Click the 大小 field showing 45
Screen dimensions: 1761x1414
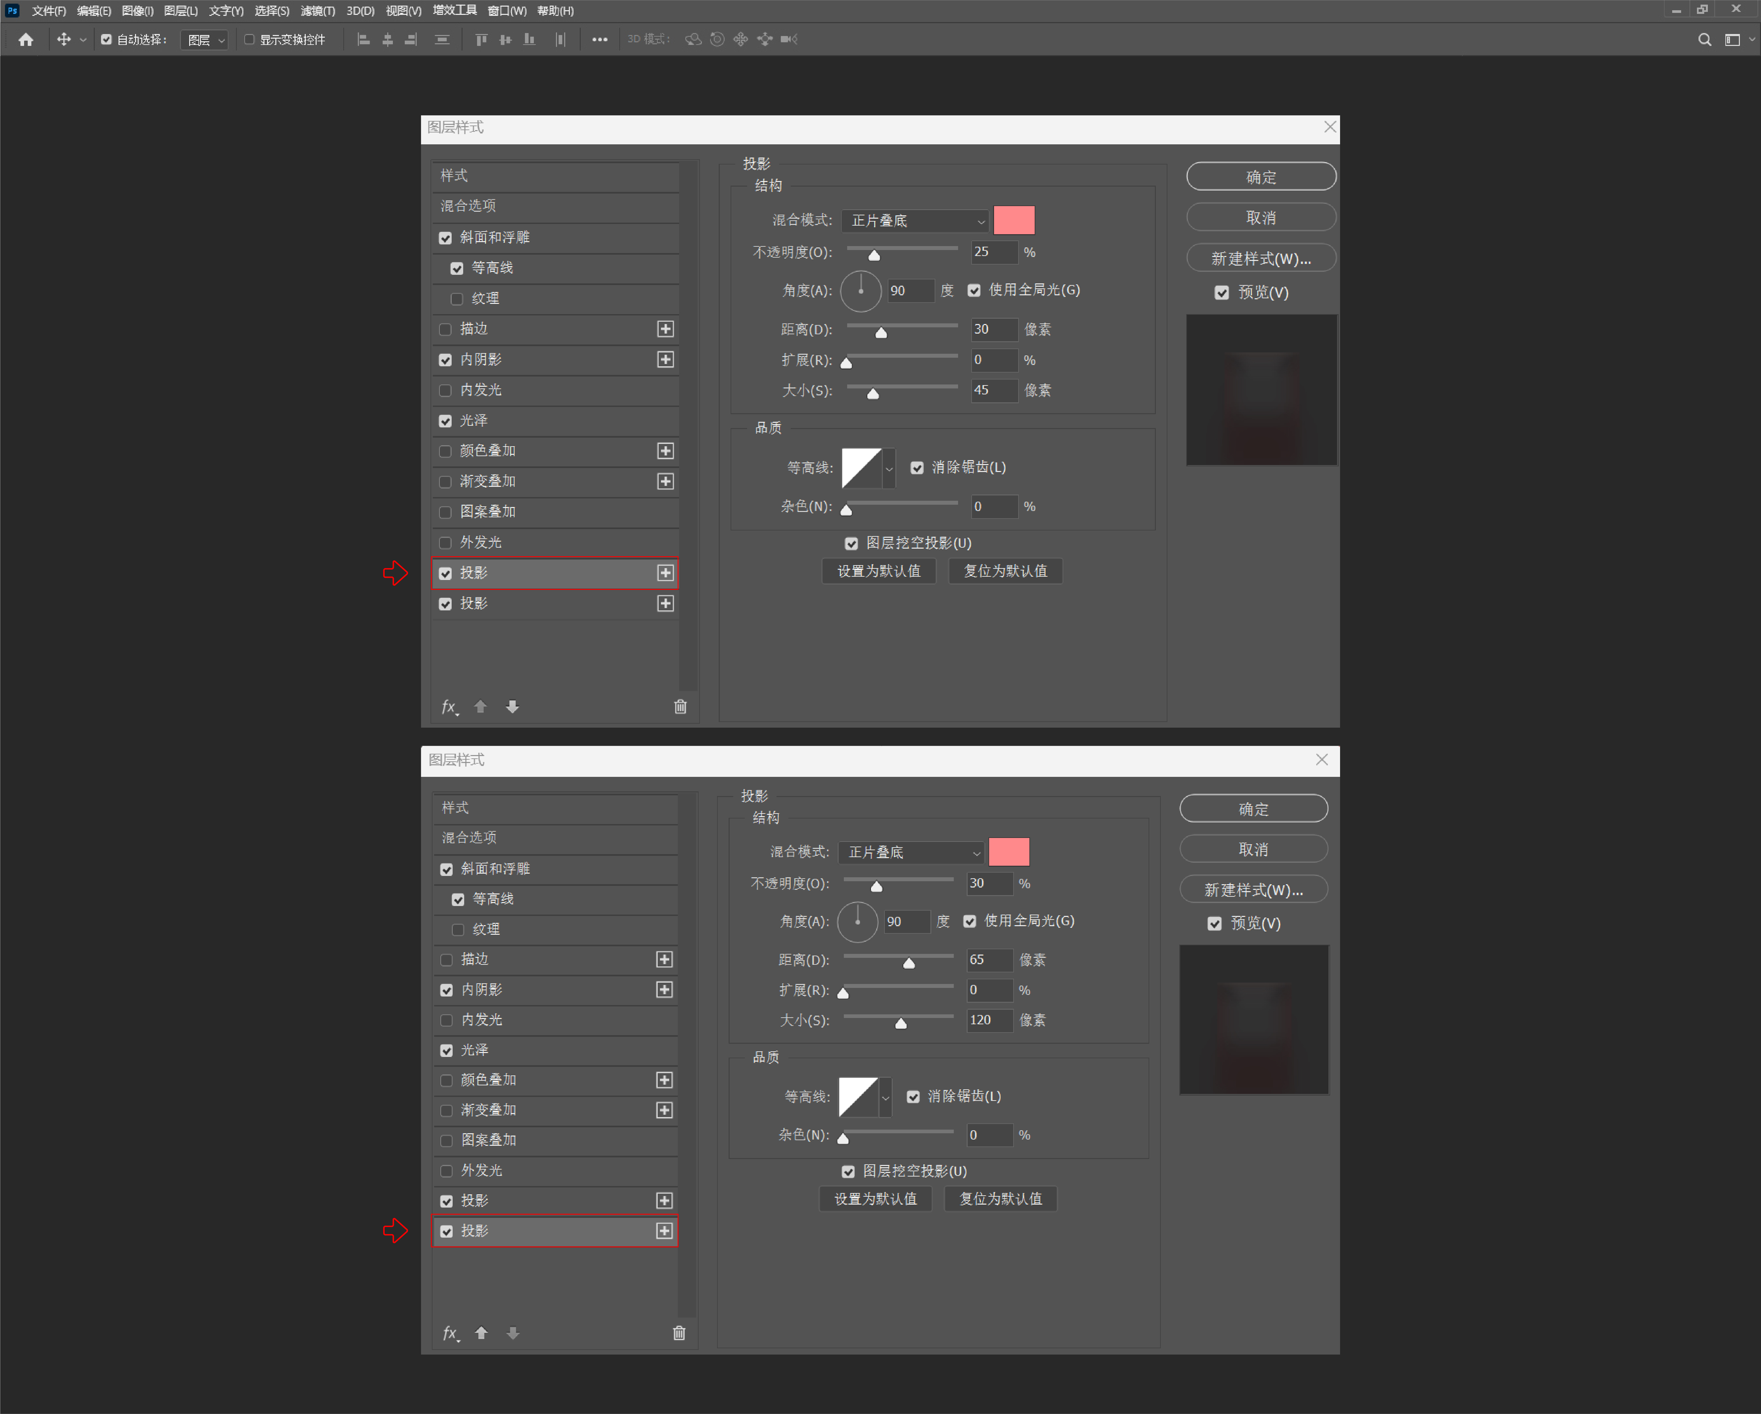click(x=994, y=391)
